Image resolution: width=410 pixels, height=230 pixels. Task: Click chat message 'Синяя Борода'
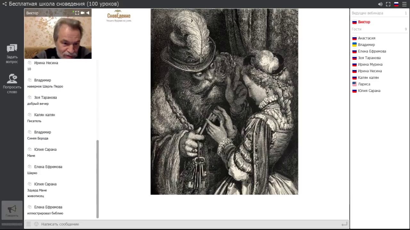tap(38, 138)
